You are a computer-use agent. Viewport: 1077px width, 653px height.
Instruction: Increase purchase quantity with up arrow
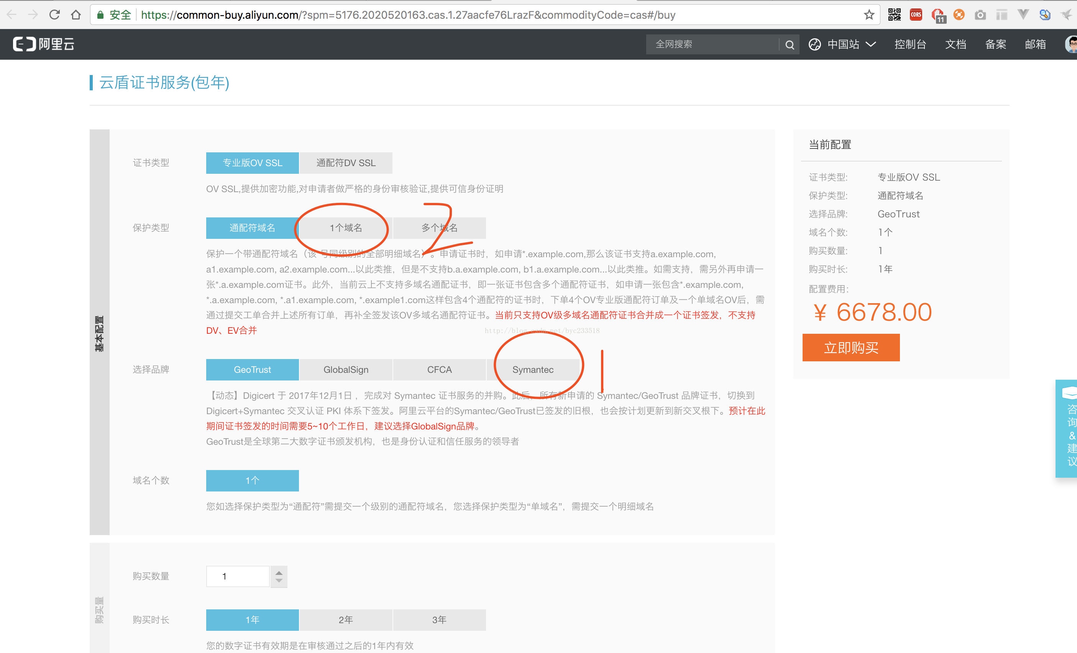point(279,572)
